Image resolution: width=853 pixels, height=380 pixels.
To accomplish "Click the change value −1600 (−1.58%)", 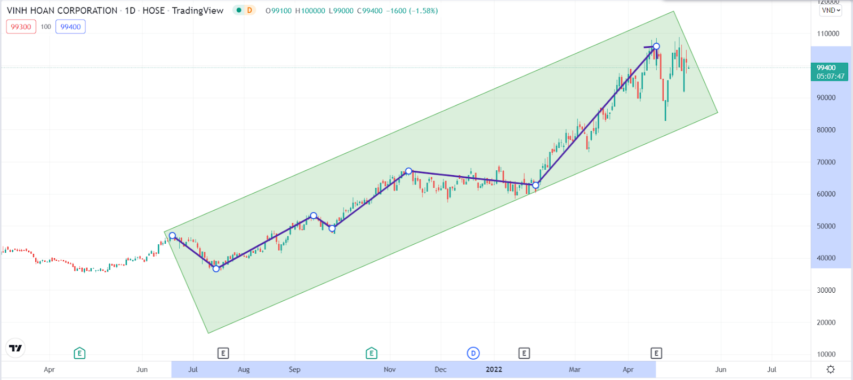I will click(412, 11).
